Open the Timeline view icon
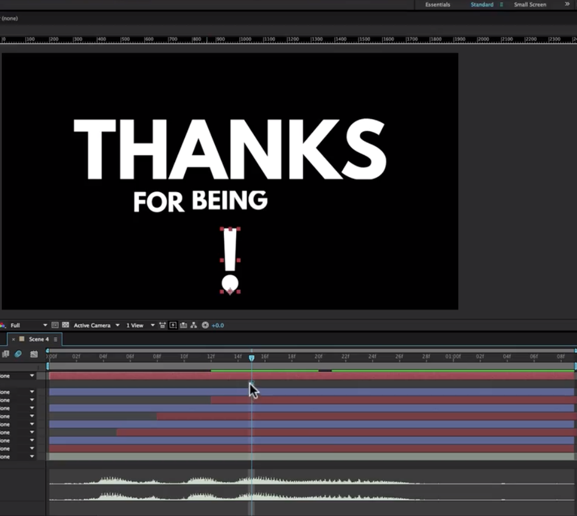This screenshot has height=516, width=577. (183, 326)
